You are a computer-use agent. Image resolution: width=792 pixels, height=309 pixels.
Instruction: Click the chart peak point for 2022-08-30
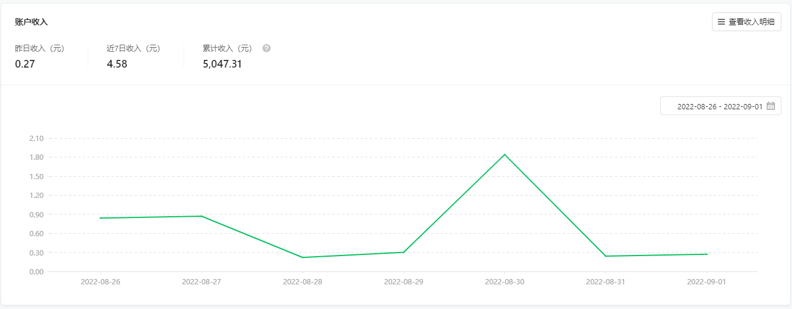click(x=504, y=154)
